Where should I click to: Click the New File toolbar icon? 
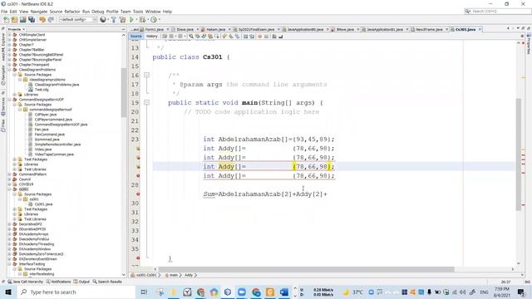6,20
